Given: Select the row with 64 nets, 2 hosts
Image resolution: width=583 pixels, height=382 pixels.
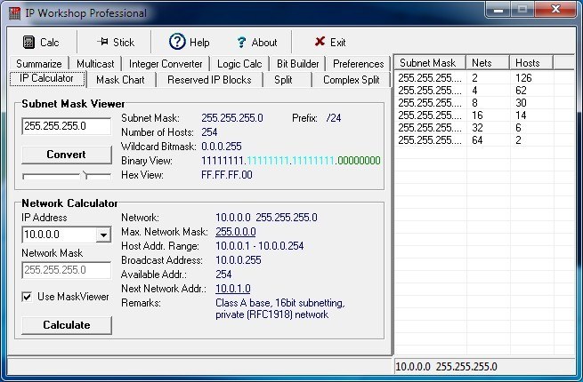Looking at the screenshot, I should [484, 140].
